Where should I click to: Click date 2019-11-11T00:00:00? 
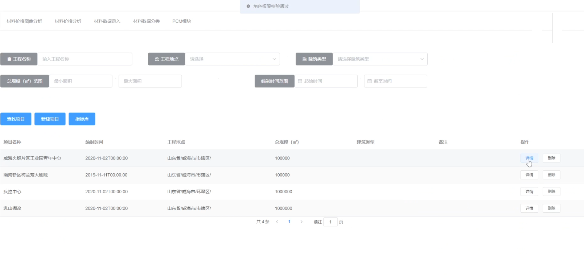point(106,175)
